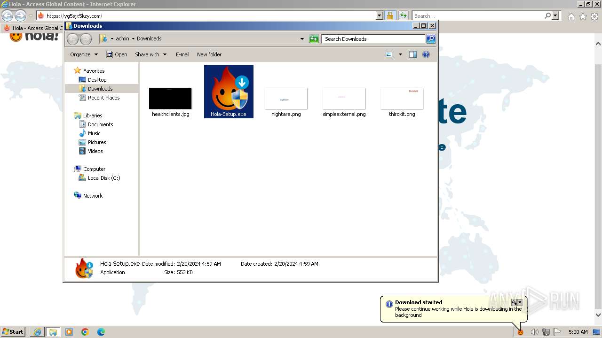This screenshot has height=338, width=602.
Task: Open Pictures library
Action: [97, 142]
